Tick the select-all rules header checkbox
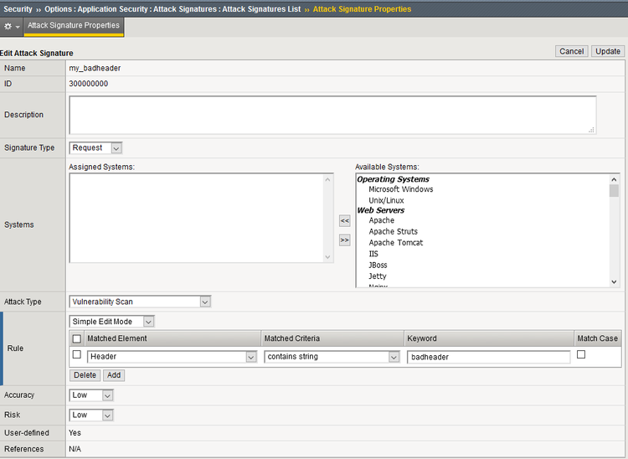Viewport: 628px width, 459px height. 77,338
